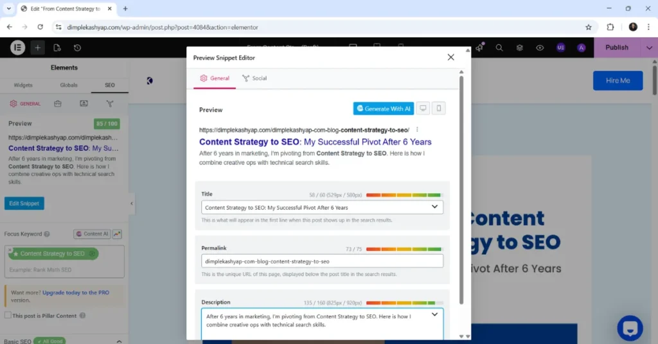This screenshot has height=344, width=658.
Task: Open Description variables dropdown arrow
Action: (435, 314)
